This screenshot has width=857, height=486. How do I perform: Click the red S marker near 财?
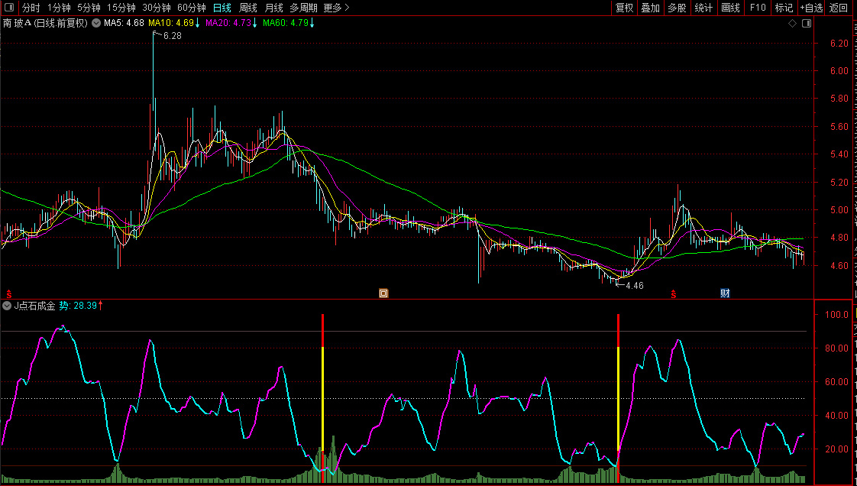tap(674, 293)
